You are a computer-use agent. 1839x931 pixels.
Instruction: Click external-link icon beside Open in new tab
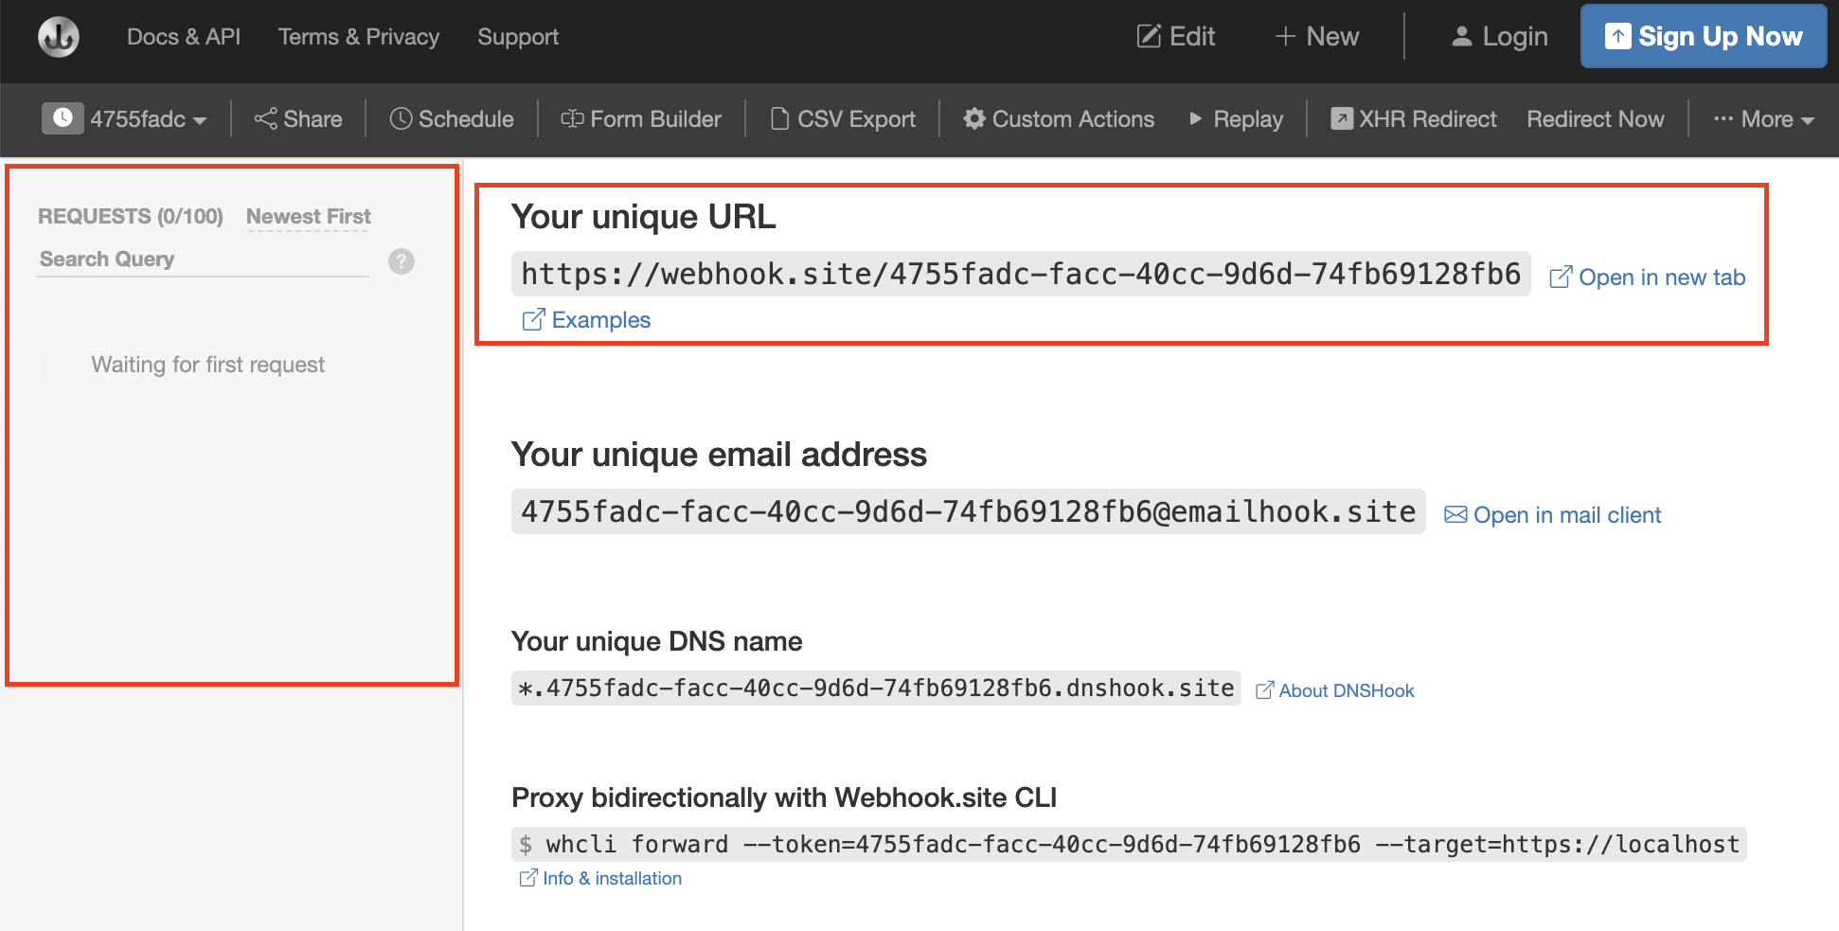pos(1561,277)
